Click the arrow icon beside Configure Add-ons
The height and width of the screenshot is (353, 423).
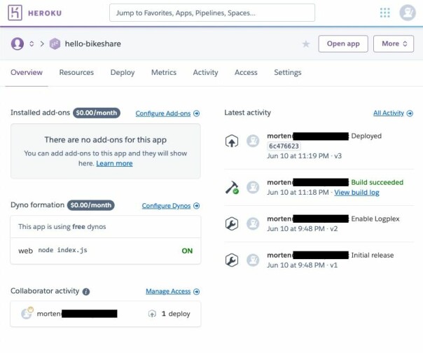click(197, 113)
